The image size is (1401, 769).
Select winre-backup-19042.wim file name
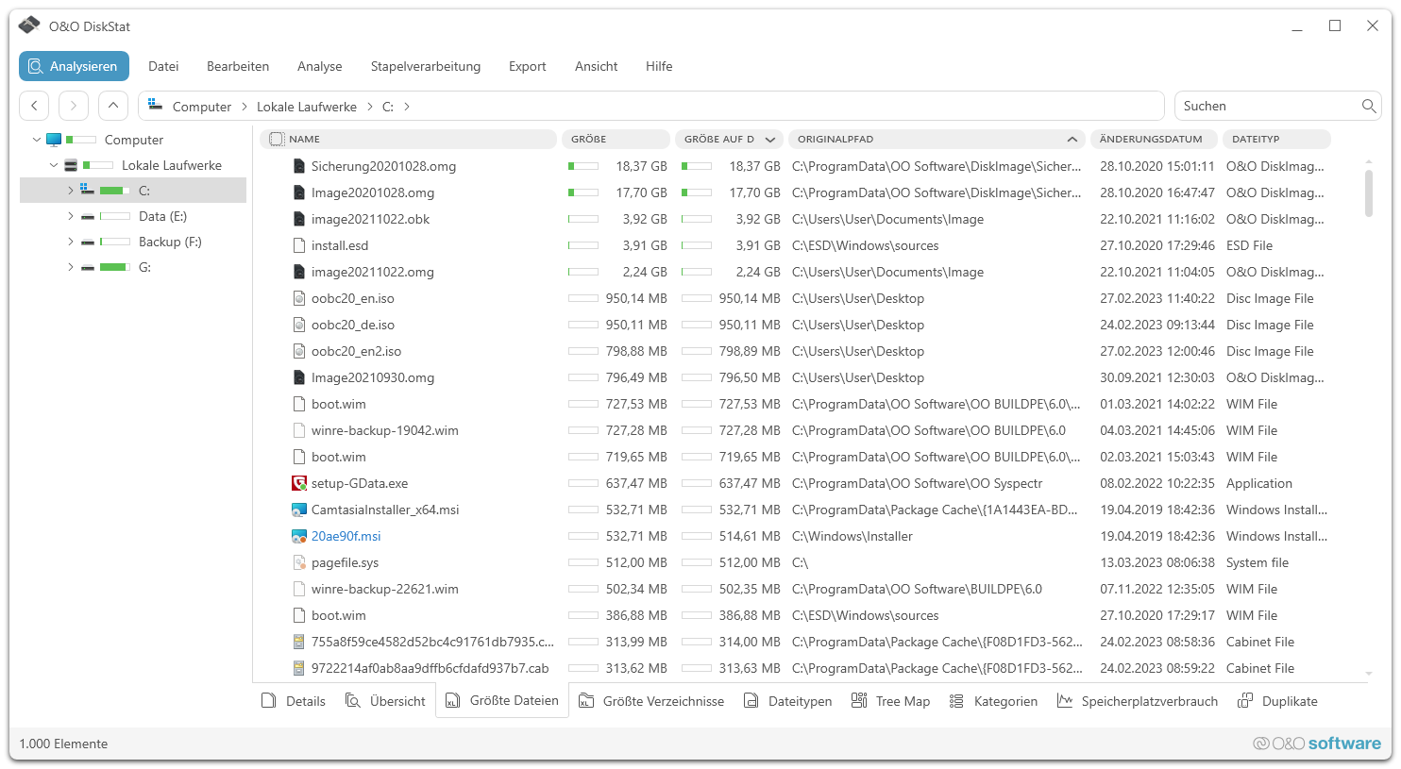(x=385, y=430)
